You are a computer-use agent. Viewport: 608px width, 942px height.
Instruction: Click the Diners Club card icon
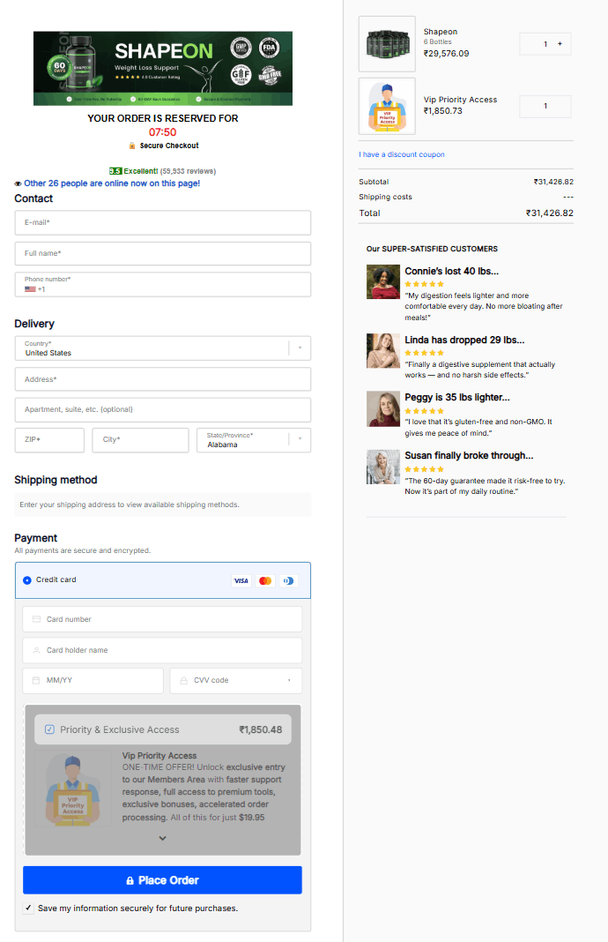tap(288, 580)
